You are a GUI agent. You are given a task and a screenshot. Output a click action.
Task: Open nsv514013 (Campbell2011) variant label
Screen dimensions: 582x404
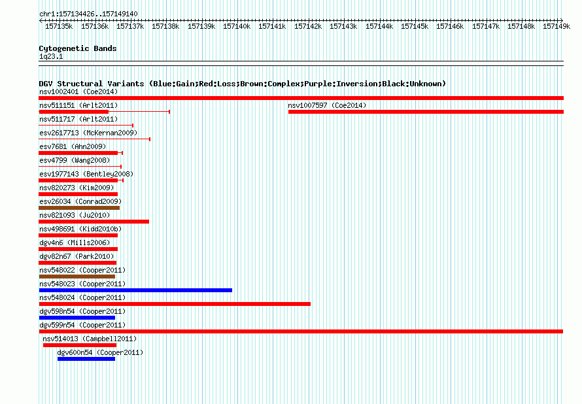point(90,339)
